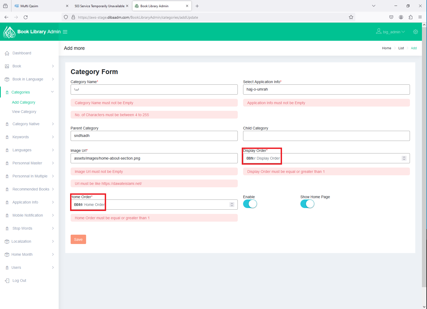The height and width of the screenshot is (309, 427).
Task: Go to Home via breadcrumb link
Action: tap(386, 48)
